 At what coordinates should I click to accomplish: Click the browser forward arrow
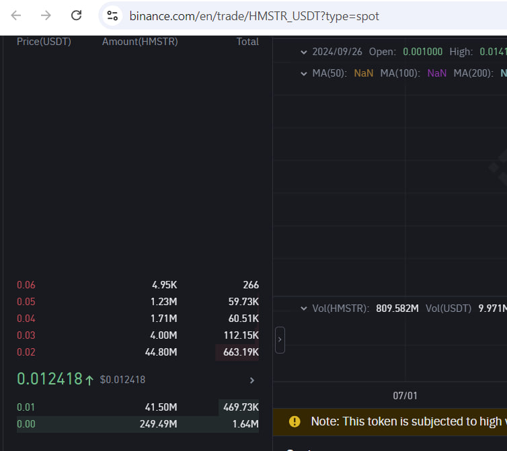[x=46, y=15]
